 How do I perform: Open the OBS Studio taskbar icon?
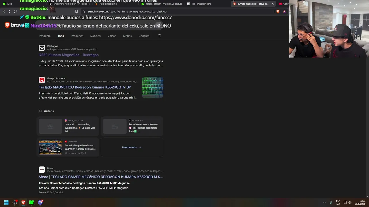[x=15, y=202]
